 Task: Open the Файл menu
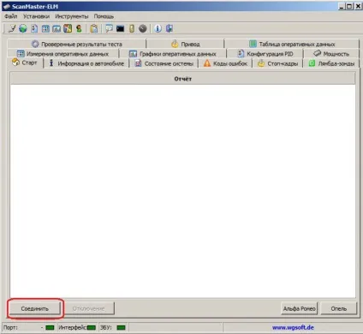click(11, 16)
